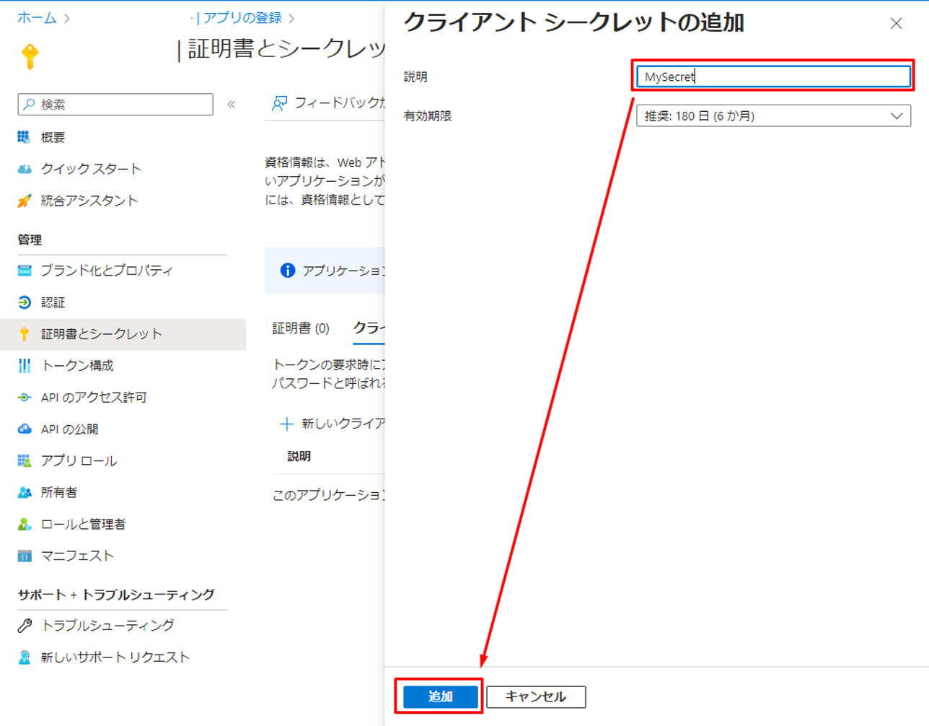The width and height of the screenshot is (929, 726).
Task: Open アプリの登録 breadcrumb link
Action: (x=242, y=18)
